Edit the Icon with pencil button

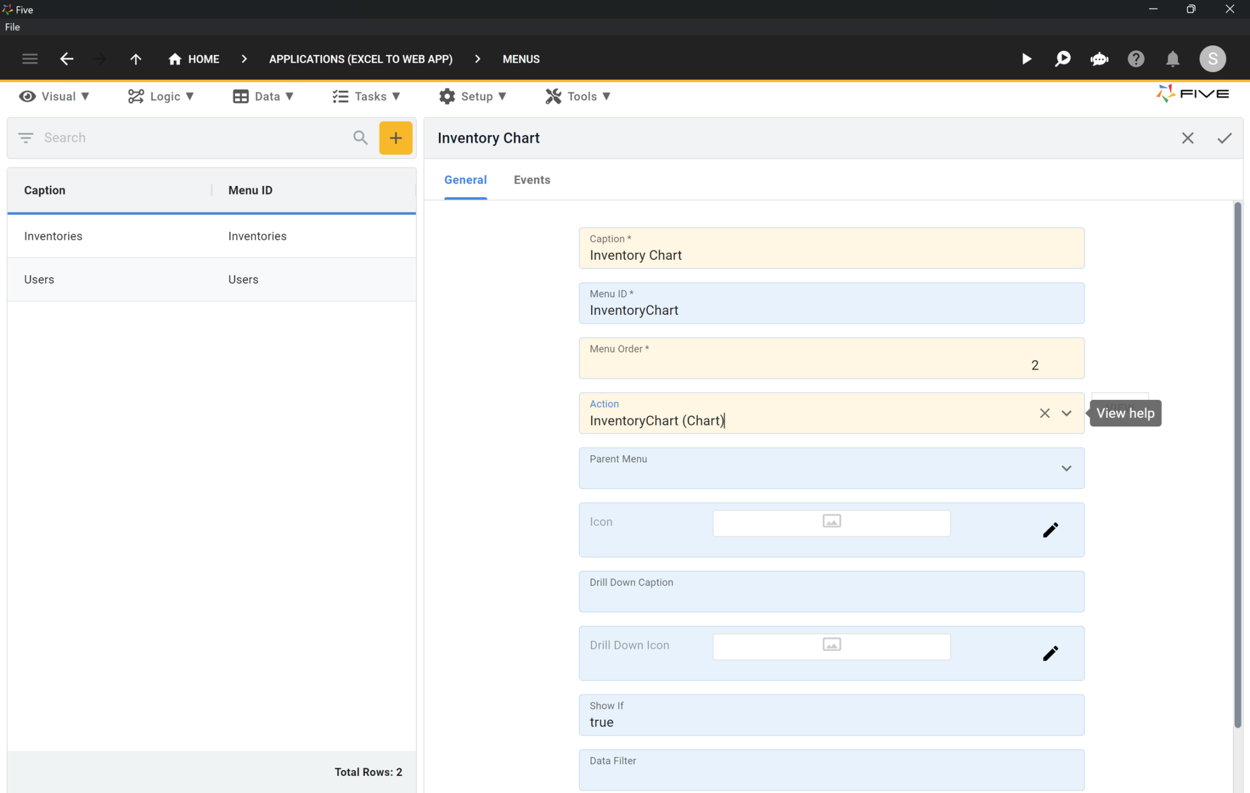point(1050,529)
